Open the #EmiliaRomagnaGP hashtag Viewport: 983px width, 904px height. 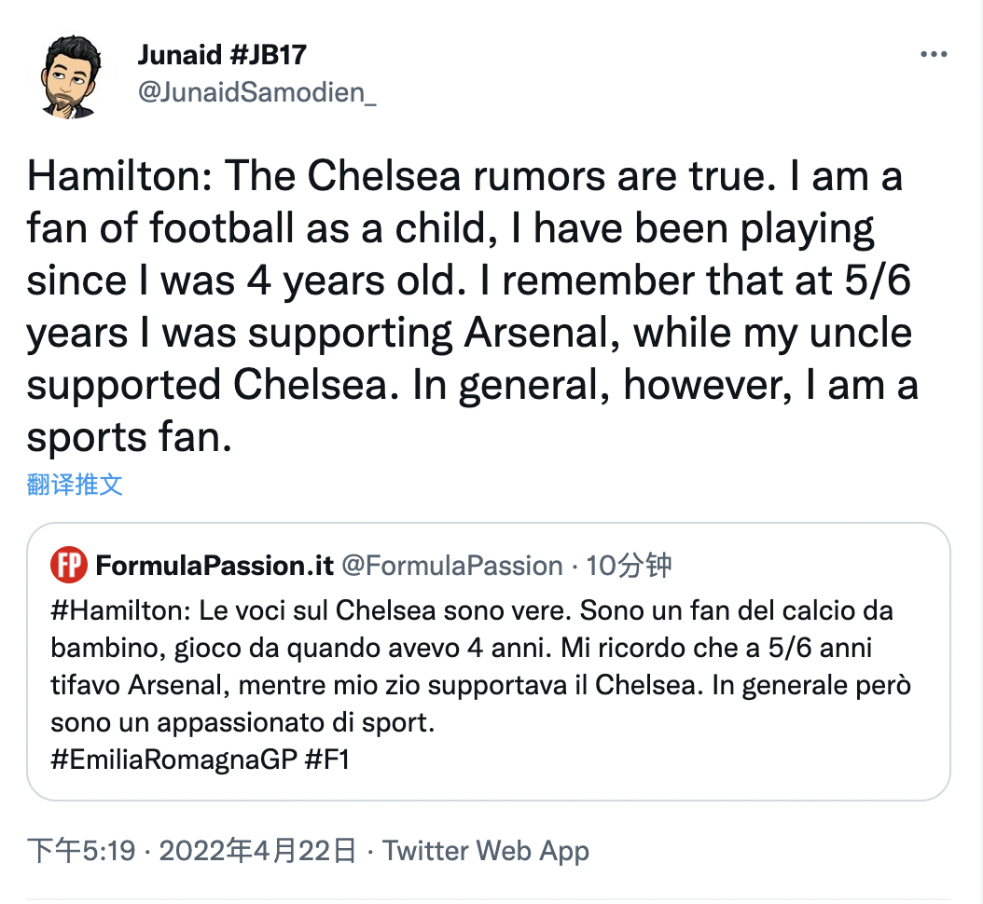[173, 760]
